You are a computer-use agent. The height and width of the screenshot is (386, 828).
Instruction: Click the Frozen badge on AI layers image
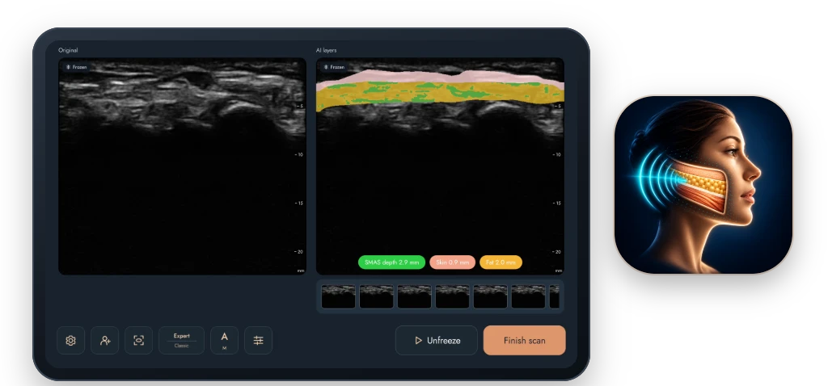[x=334, y=68]
